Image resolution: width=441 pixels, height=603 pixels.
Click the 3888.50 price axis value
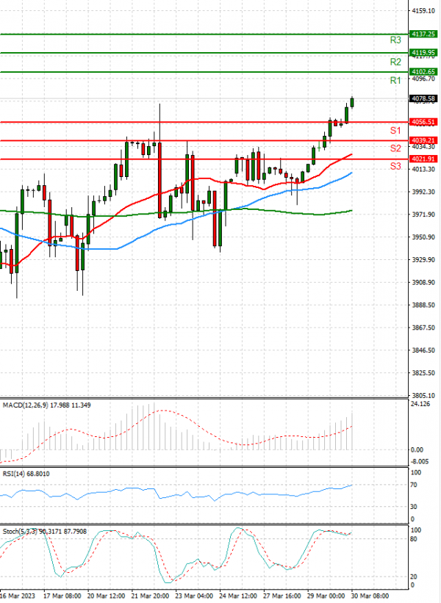pos(423,305)
